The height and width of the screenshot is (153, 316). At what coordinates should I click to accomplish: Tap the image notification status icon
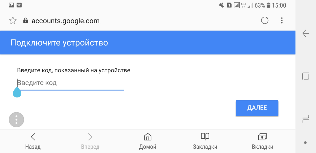[x=11, y=5]
